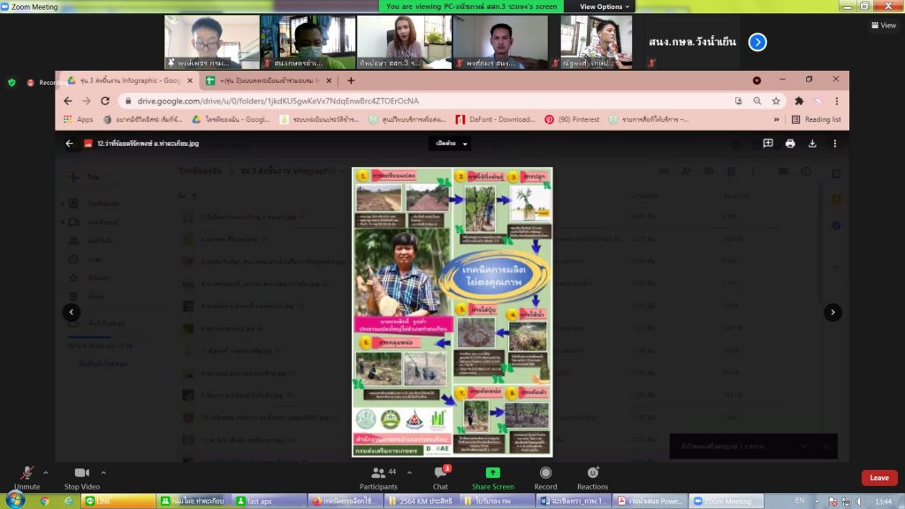This screenshot has height=509, width=905.
Task: Open the Pinterest bookmark
Action: [x=572, y=119]
